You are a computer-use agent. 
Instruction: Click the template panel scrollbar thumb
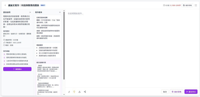pos(64,45)
